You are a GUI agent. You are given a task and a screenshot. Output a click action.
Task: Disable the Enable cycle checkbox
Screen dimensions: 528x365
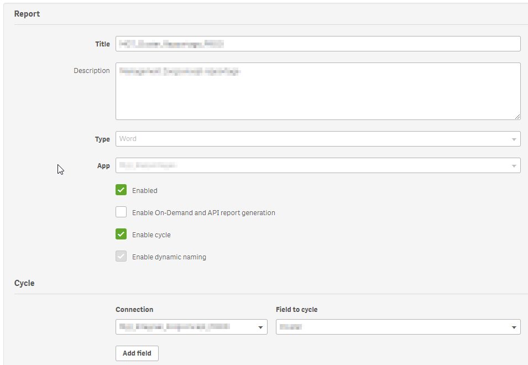[x=121, y=234]
